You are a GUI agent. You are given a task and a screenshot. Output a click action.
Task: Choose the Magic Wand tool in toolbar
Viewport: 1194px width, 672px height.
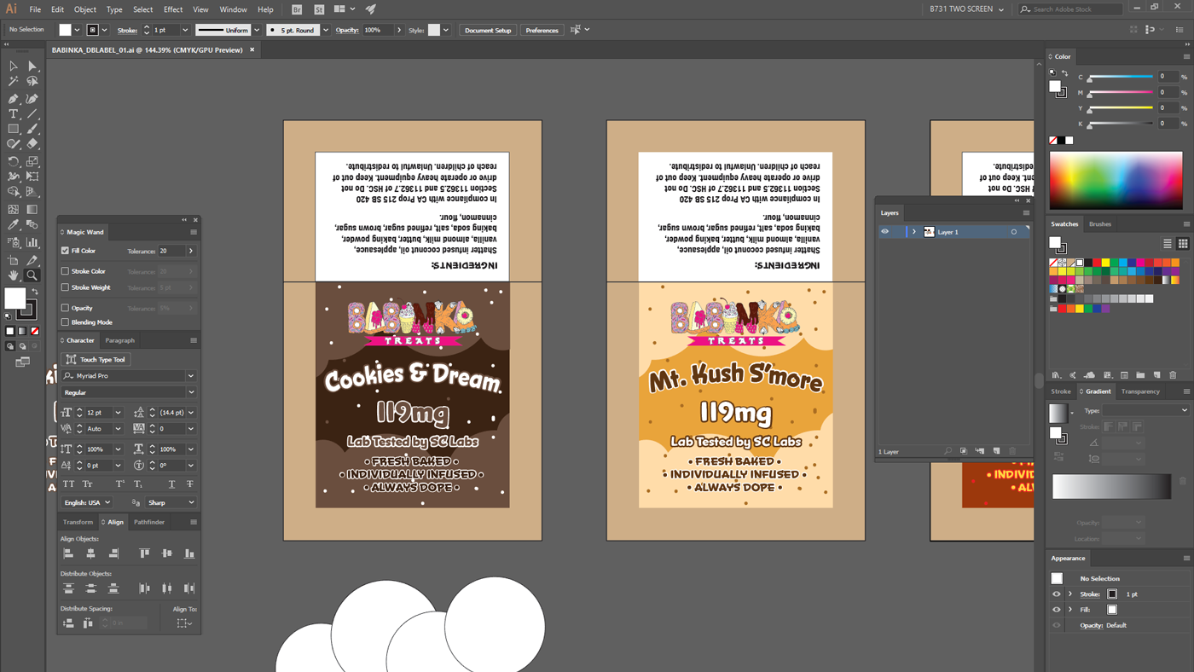(x=14, y=81)
